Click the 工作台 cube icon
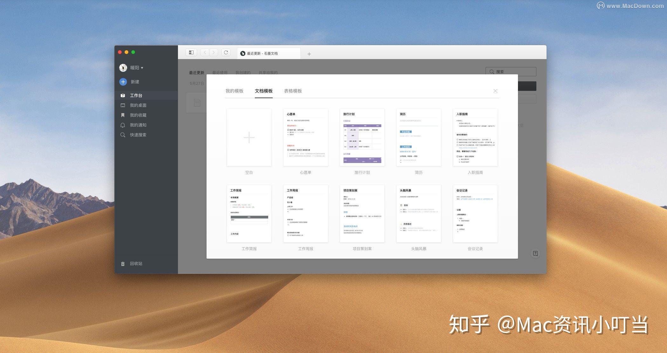This screenshot has width=667, height=353. (123, 95)
